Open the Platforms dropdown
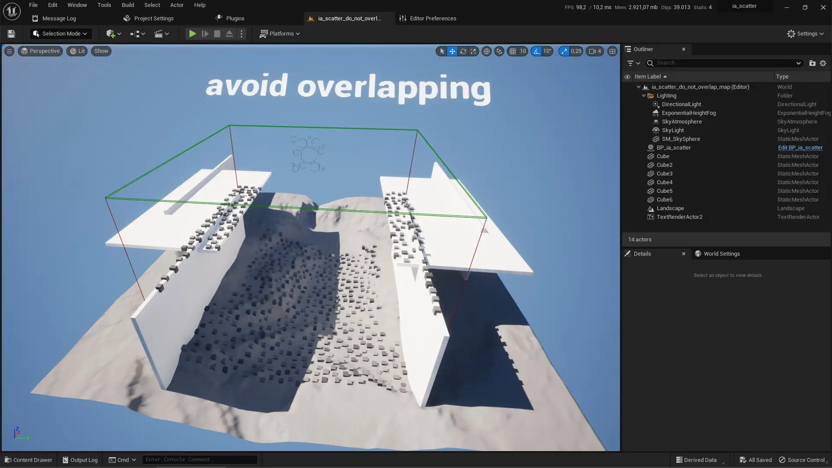832x468 pixels. (279, 34)
